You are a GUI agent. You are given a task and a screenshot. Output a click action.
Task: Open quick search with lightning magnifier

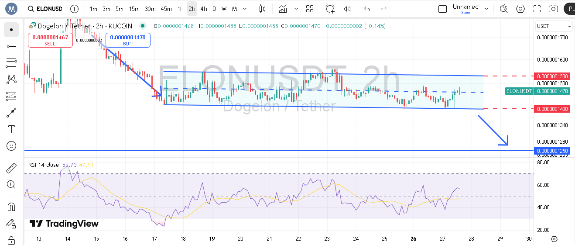point(504,9)
